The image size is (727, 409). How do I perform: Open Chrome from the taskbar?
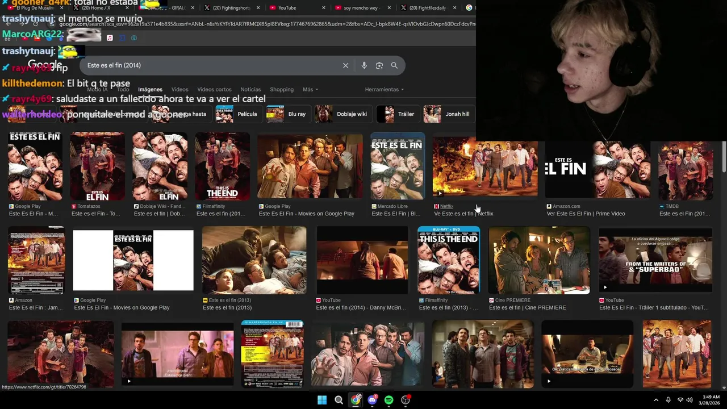(356, 400)
